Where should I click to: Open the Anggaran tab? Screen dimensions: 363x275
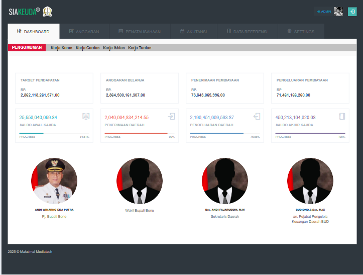[x=84, y=31]
